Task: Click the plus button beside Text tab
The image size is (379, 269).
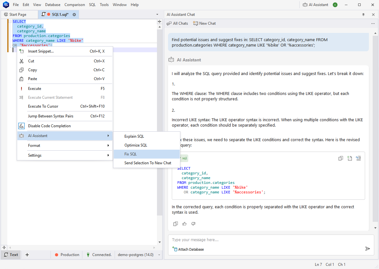Action: coord(27,255)
